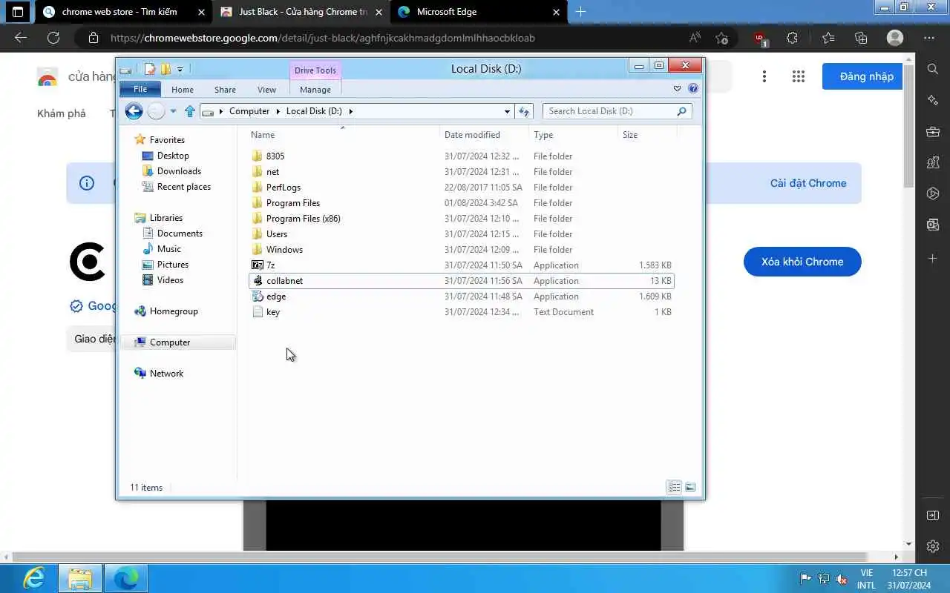The height and width of the screenshot is (593, 950).
Task: Open the View ribbon tab
Action: 266,90
